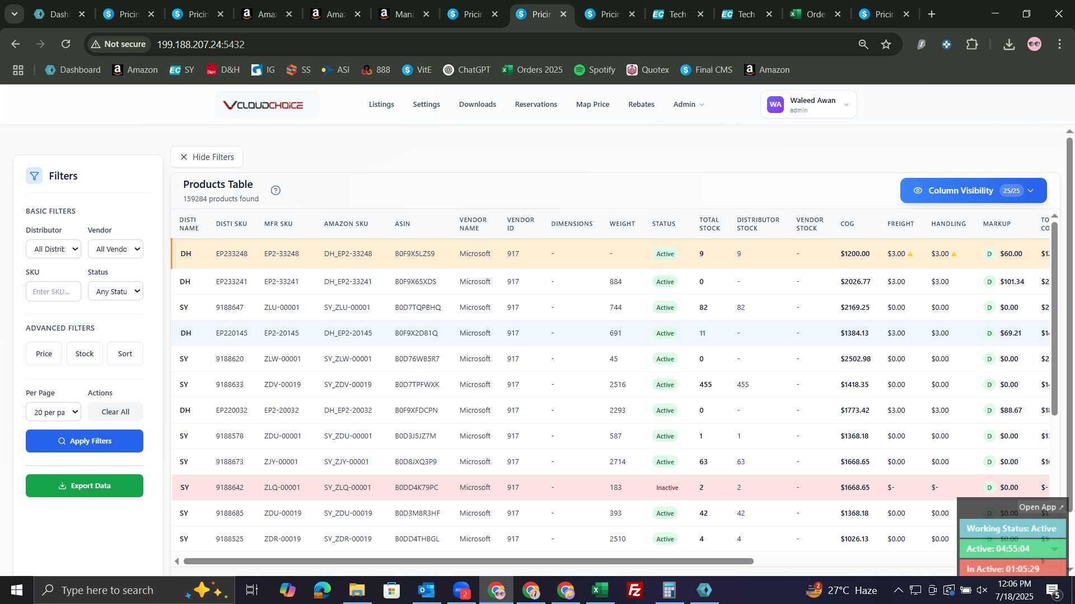
Task: Open the Dashboard bookmark
Action: (73, 70)
